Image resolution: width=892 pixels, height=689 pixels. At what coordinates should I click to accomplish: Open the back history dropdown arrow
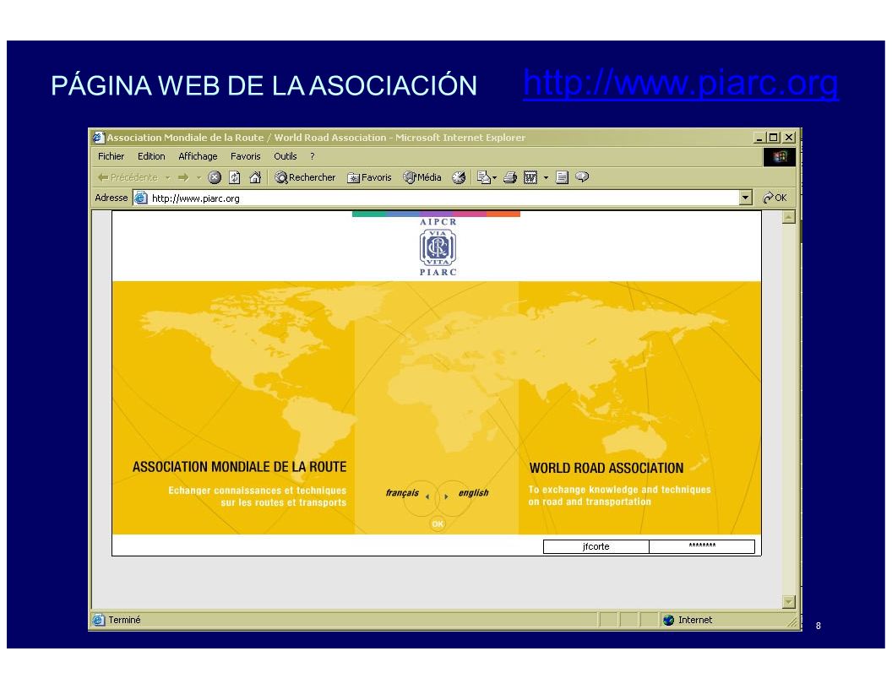point(168,177)
